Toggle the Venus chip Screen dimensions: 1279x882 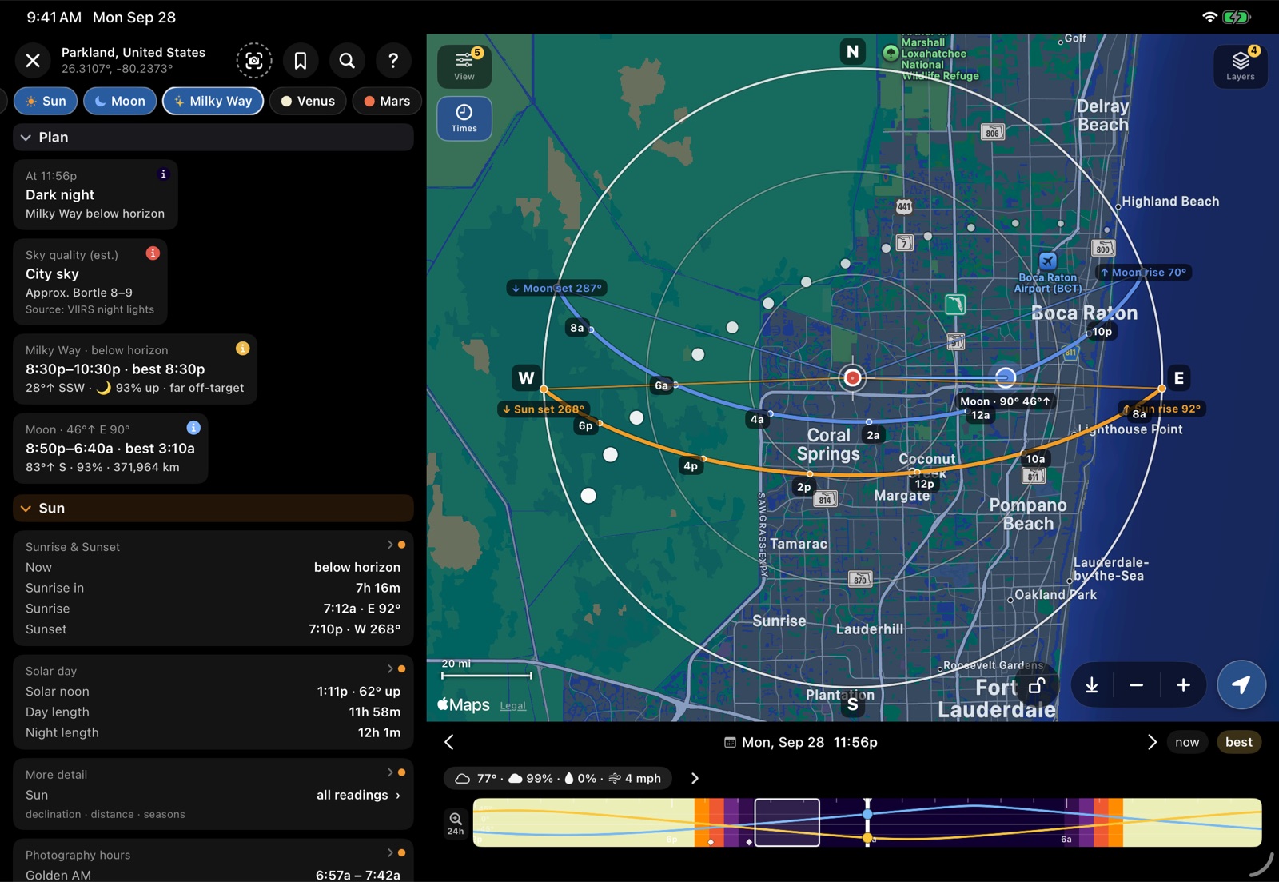[x=308, y=101]
